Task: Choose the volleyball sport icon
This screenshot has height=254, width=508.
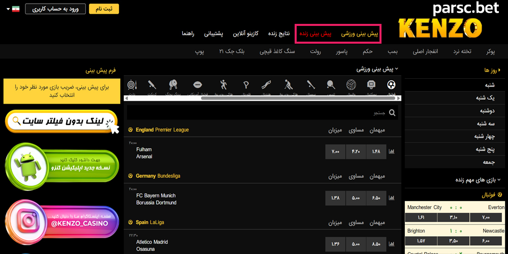Action: pos(351,85)
